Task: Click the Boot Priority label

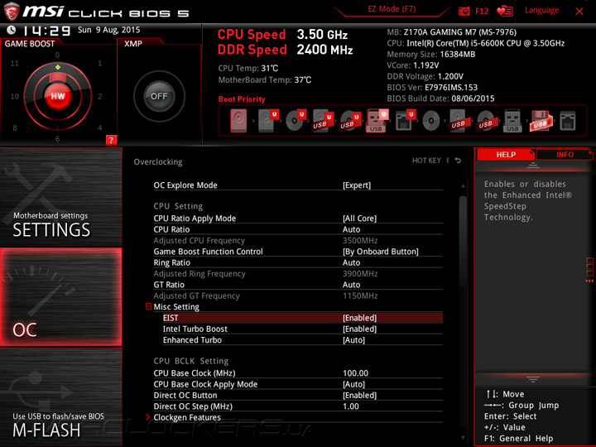Action: pyautogui.click(x=242, y=99)
